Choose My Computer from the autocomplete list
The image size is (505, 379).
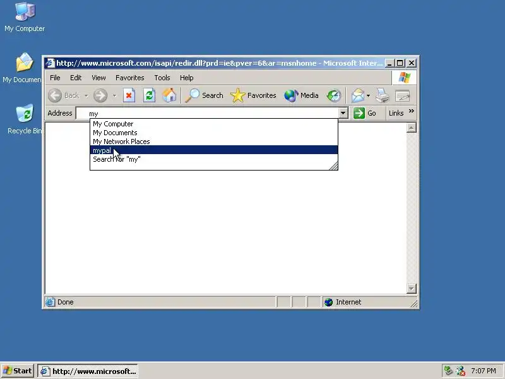coord(214,124)
